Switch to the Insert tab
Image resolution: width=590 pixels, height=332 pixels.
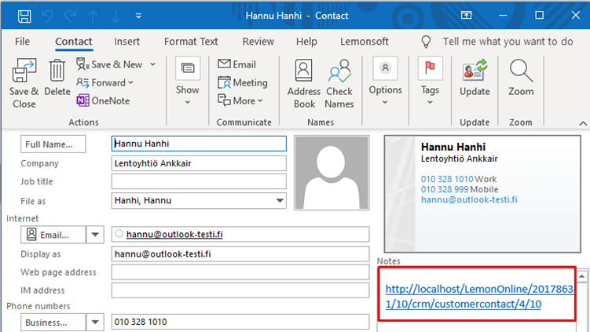(x=126, y=42)
